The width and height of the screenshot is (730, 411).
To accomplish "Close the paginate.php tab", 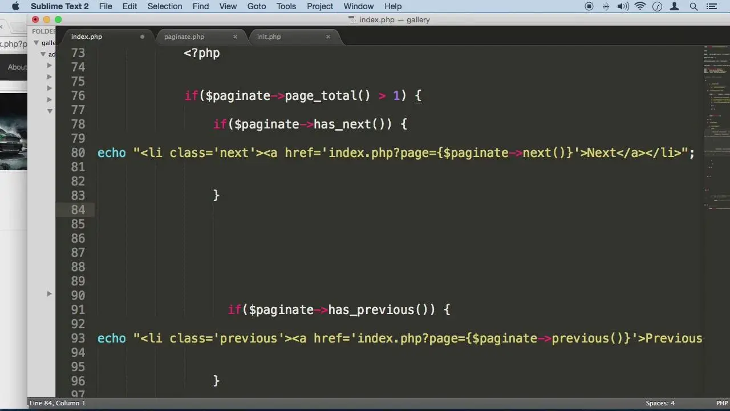I will point(235,37).
